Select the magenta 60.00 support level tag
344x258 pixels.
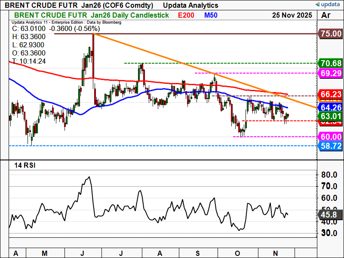pyautogui.click(x=330, y=137)
